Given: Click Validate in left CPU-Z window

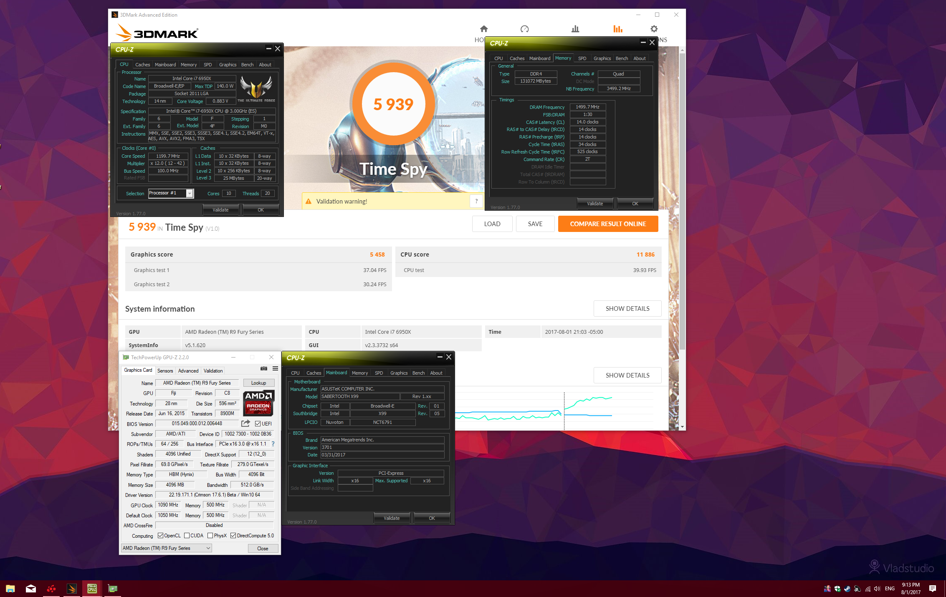Looking at the screenshot, I should [220, 210].
